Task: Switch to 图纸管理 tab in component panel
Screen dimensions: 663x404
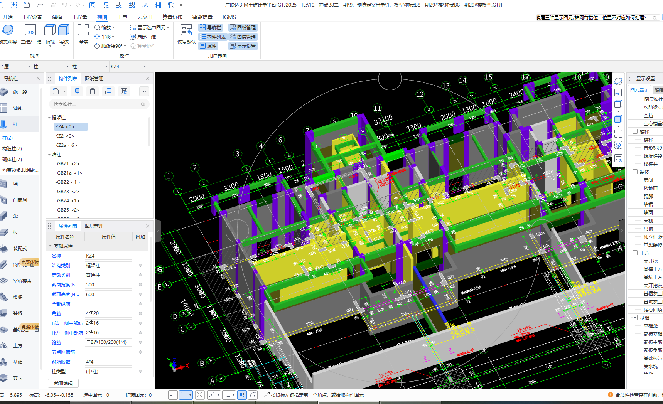Action: click(94, 78)
